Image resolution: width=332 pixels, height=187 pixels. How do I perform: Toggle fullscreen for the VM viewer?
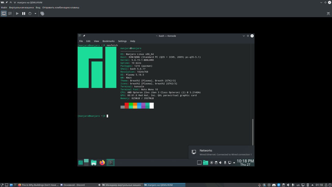coord(328,13)
